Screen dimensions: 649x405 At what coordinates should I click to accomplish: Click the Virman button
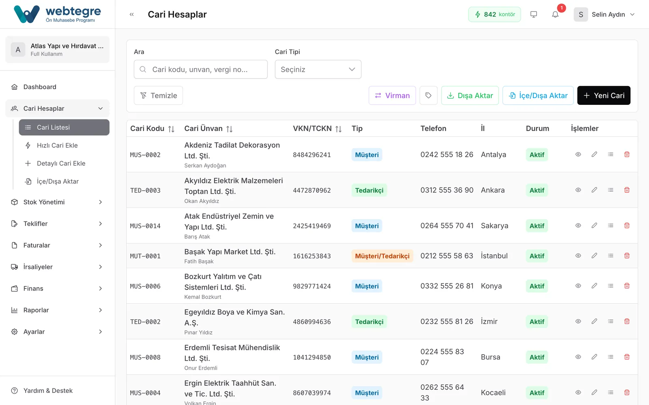coord(392,96)
